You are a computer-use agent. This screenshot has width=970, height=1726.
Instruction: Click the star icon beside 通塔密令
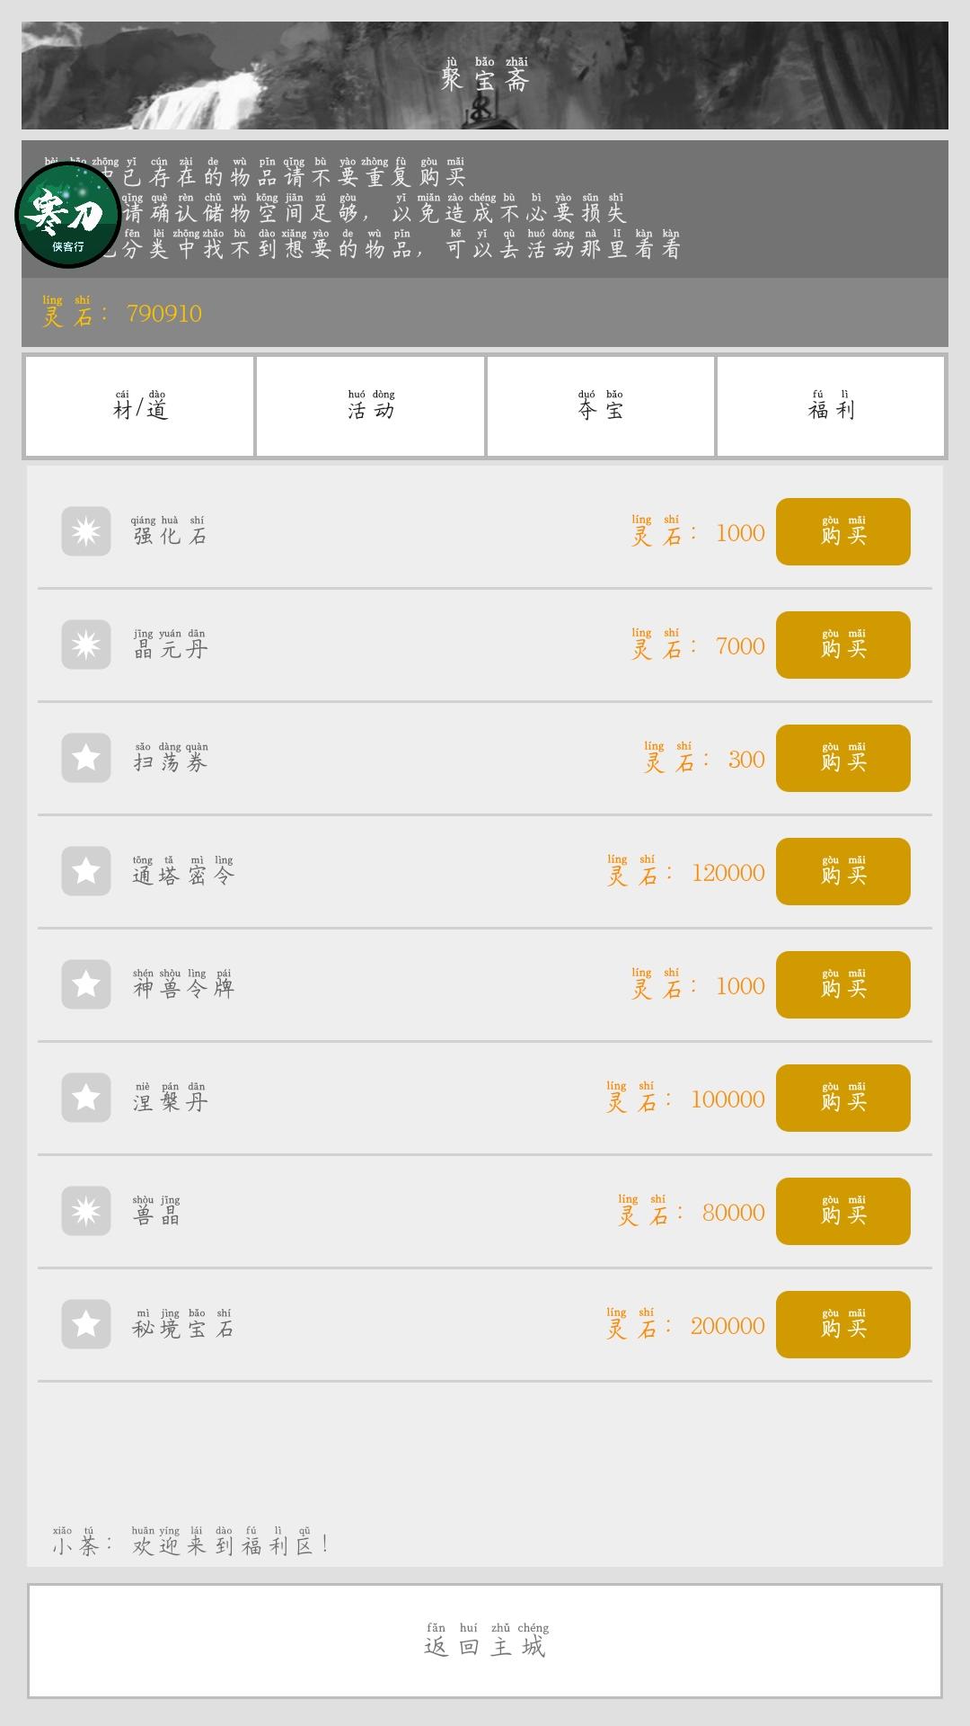tap(86, 871)
